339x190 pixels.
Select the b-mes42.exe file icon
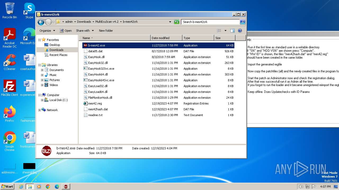tap(86, 45)
